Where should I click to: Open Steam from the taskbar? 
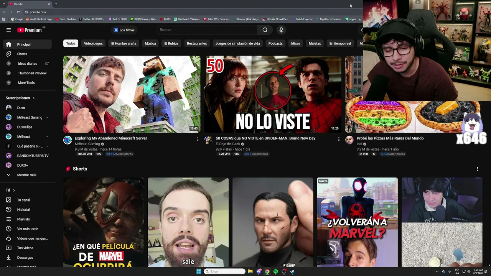(292, 271)
